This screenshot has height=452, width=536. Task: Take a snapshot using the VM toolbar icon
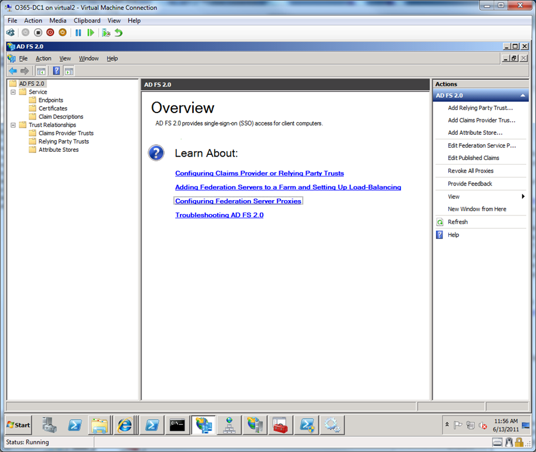106,32
